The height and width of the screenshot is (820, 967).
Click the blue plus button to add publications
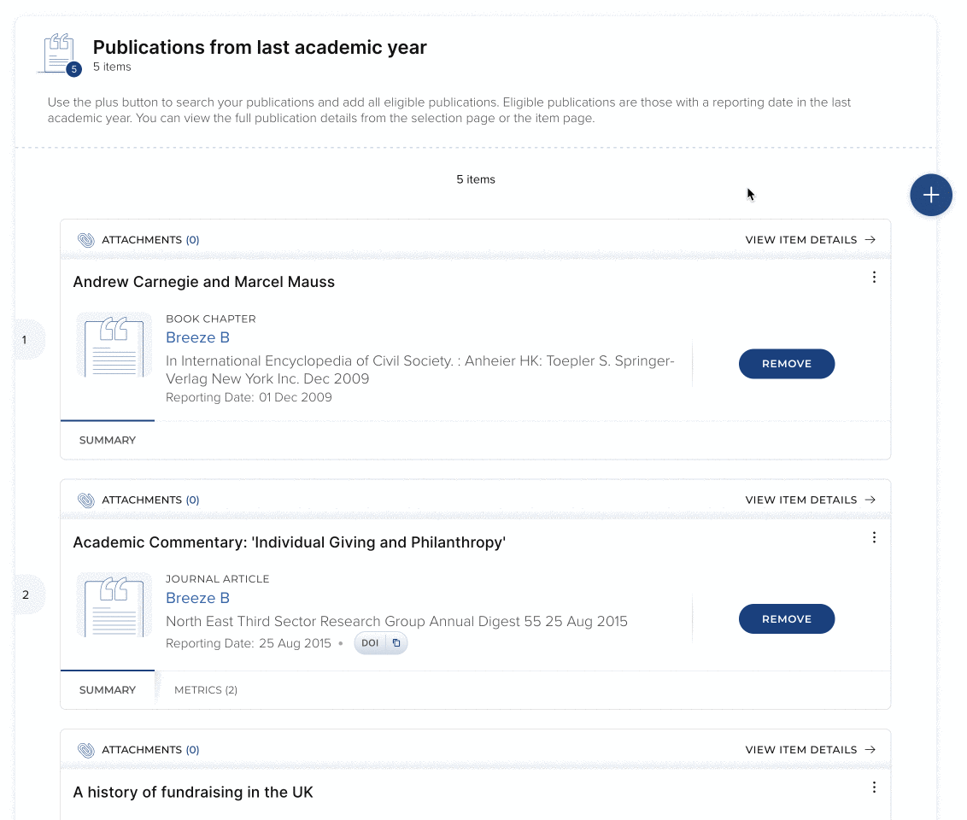(x=930, y=196)
